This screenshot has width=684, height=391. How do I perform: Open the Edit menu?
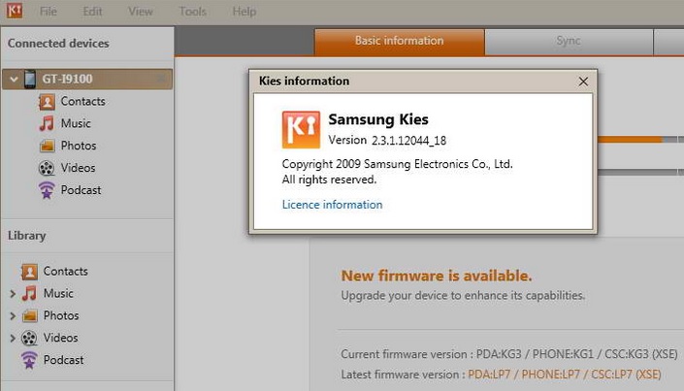coord(92,12)
